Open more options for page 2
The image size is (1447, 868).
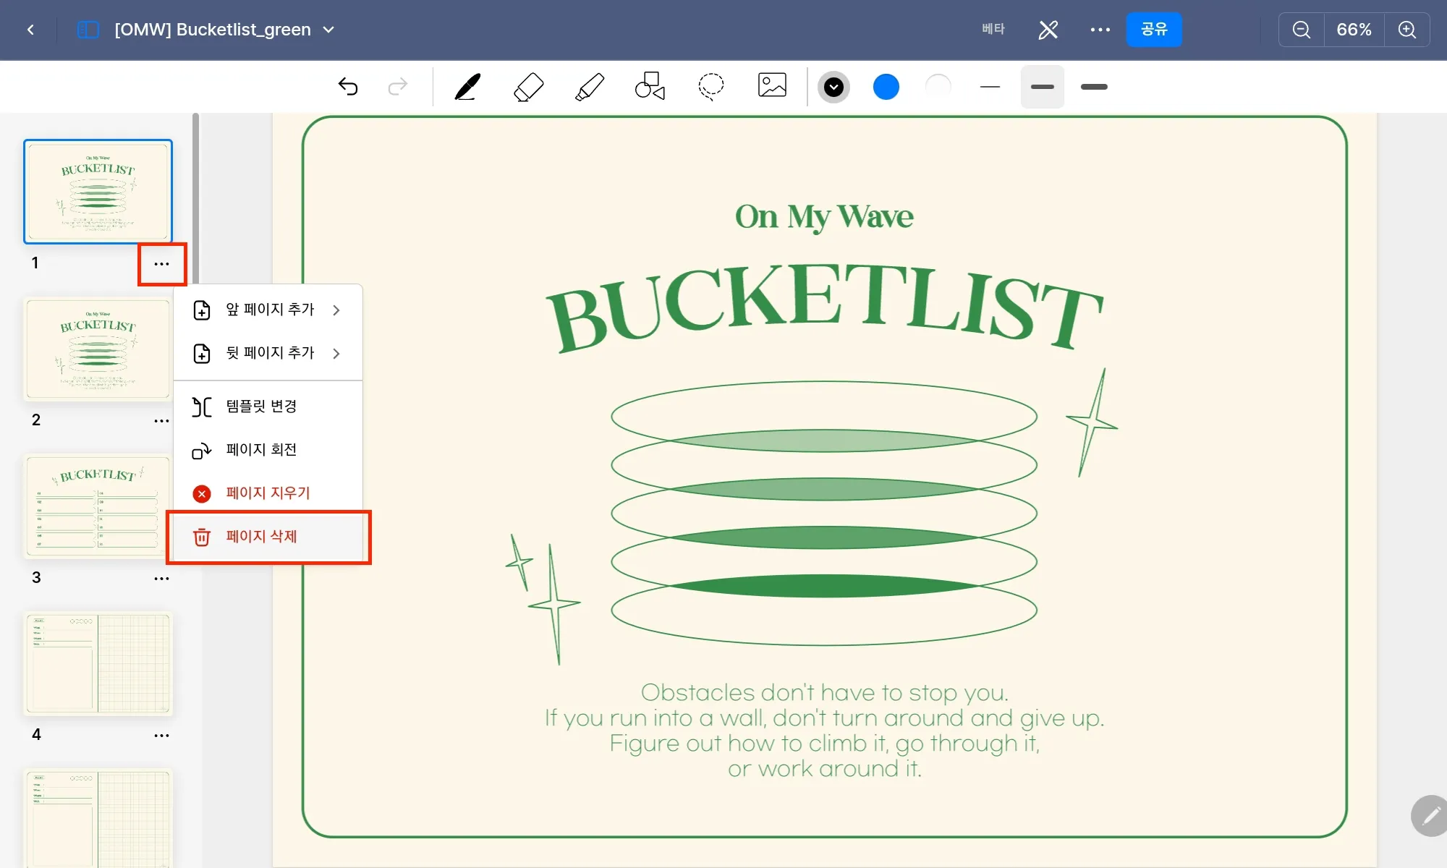point(161,421)
